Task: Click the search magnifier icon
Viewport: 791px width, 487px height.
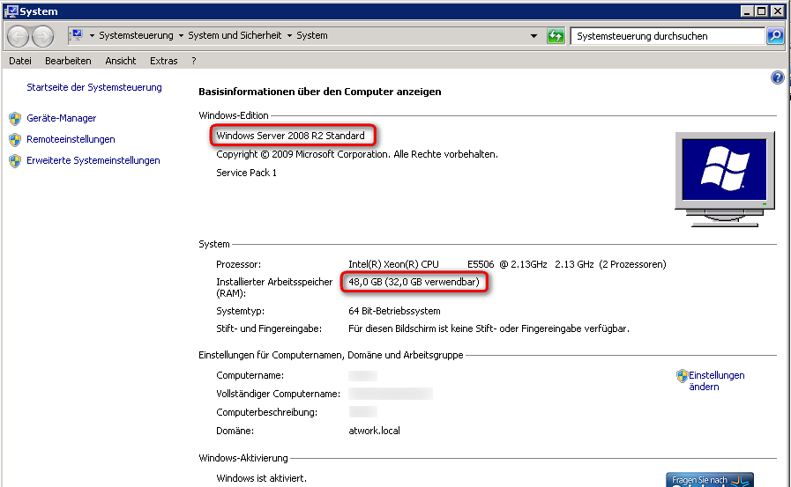Action: (x=774, y=36)
